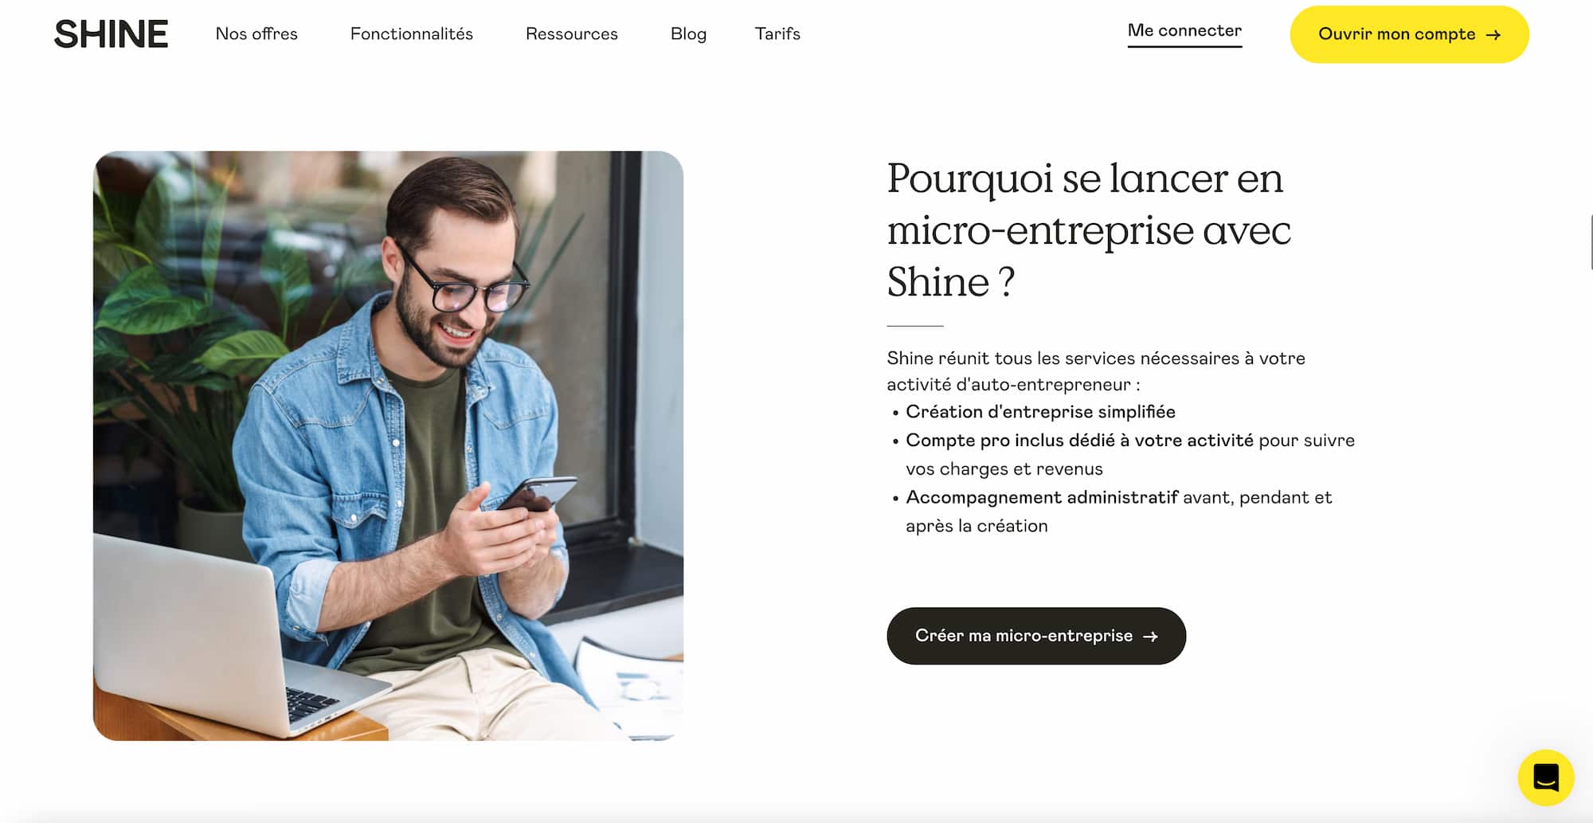Go to the Blog page

[x=688, y=33]
